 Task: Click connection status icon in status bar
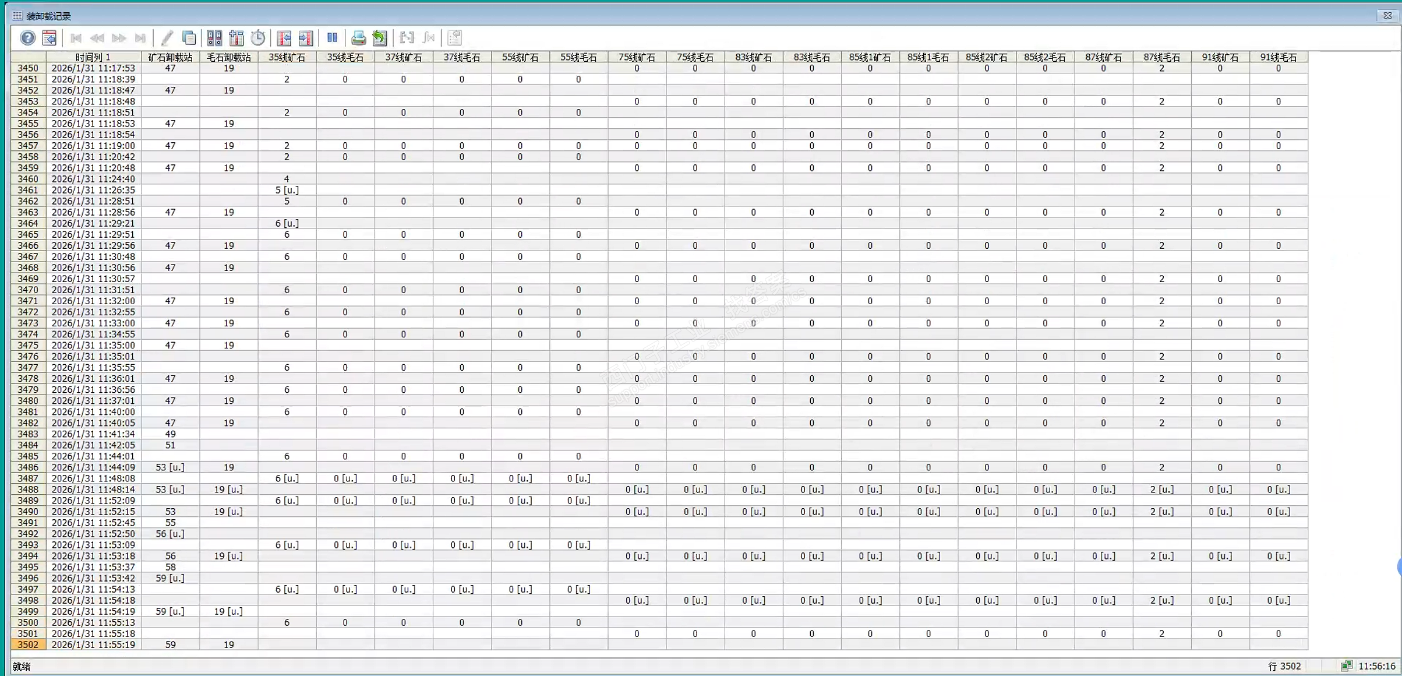click(x=1346, y=666)
